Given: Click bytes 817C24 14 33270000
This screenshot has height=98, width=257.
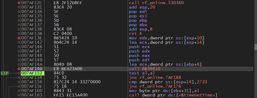Looking at the screenshot, I should [77, 82].
